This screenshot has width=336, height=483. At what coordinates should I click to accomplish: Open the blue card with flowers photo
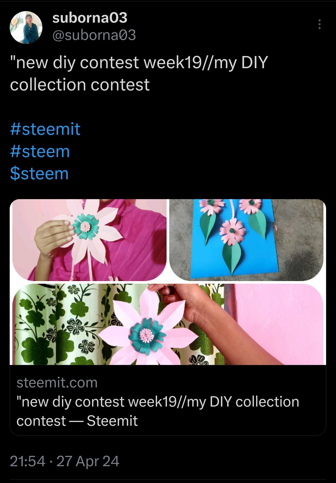pos(246,240)
